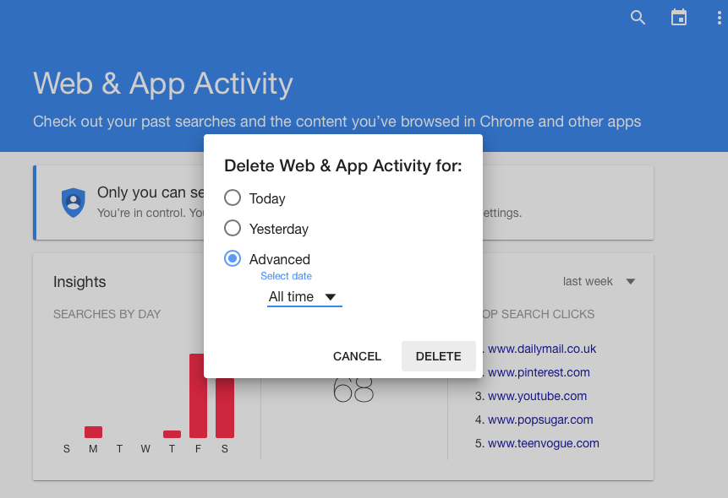Open www.dailymail.co.uk link
This screenshot has width=728, height=498.
click(542, 349)
